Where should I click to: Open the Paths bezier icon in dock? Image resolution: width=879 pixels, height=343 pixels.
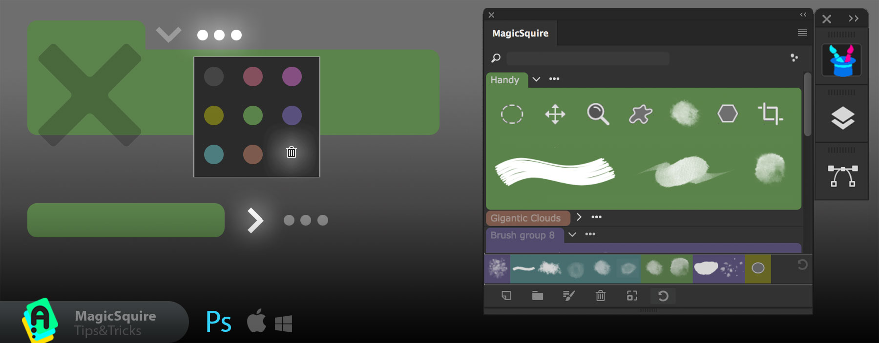pyautogui.click(x=842, y=176)
